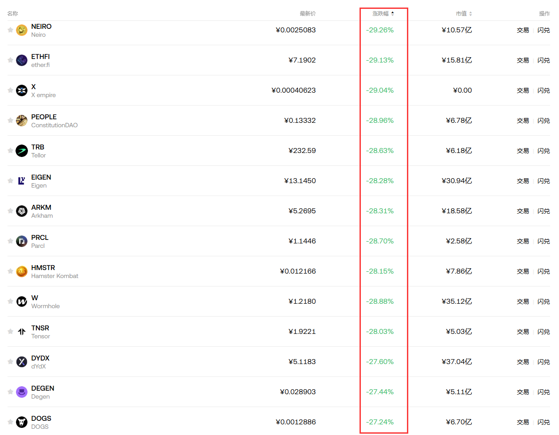559x435 pixels.
Task: Click the W Wormhole logo
Action: pos(22,302)
